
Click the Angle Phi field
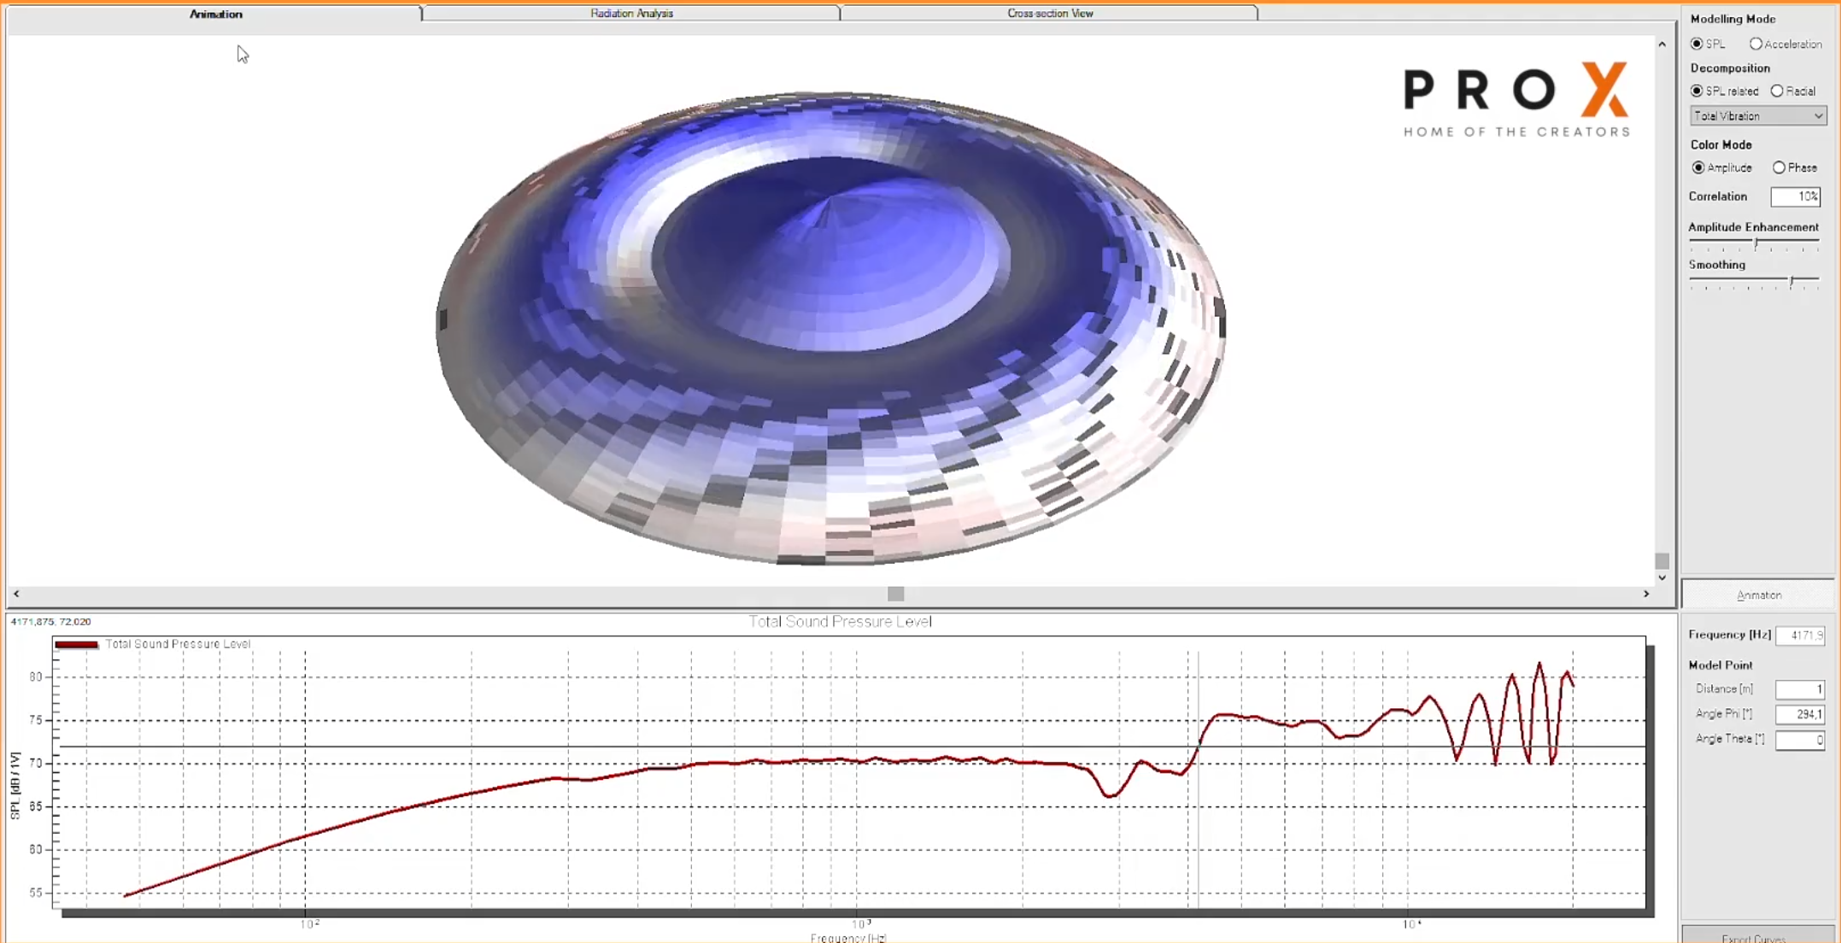(x=1800, y=714)
